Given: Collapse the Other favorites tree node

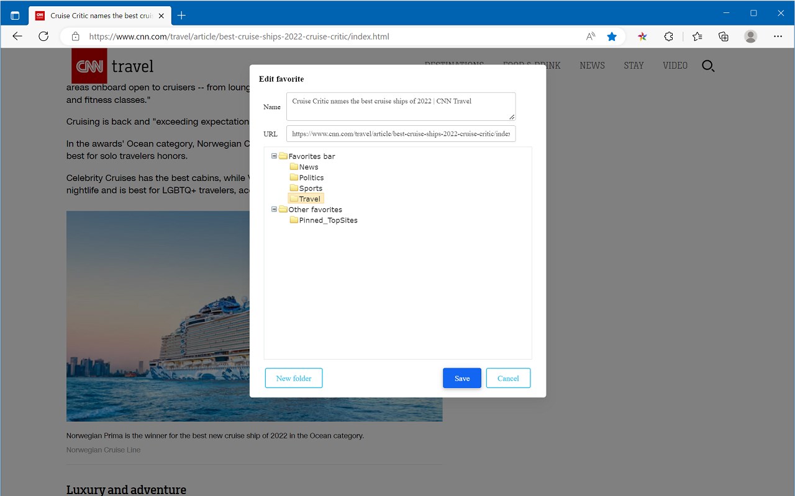Looking at the screenshot, I should point(274,210).
